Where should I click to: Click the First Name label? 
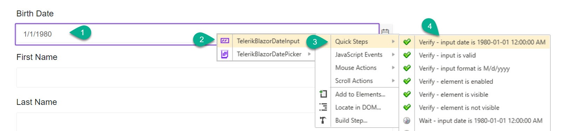pos(37,57)
